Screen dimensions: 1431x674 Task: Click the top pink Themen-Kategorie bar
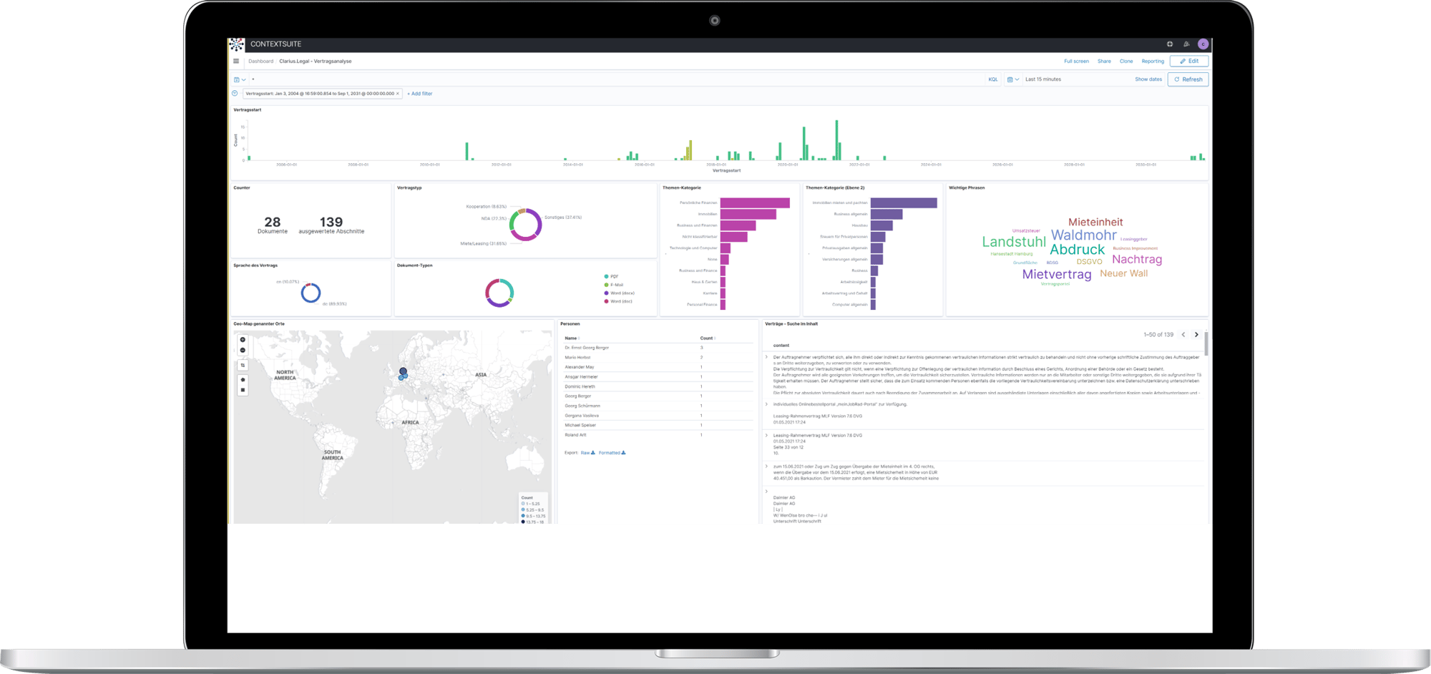point(755,203)
